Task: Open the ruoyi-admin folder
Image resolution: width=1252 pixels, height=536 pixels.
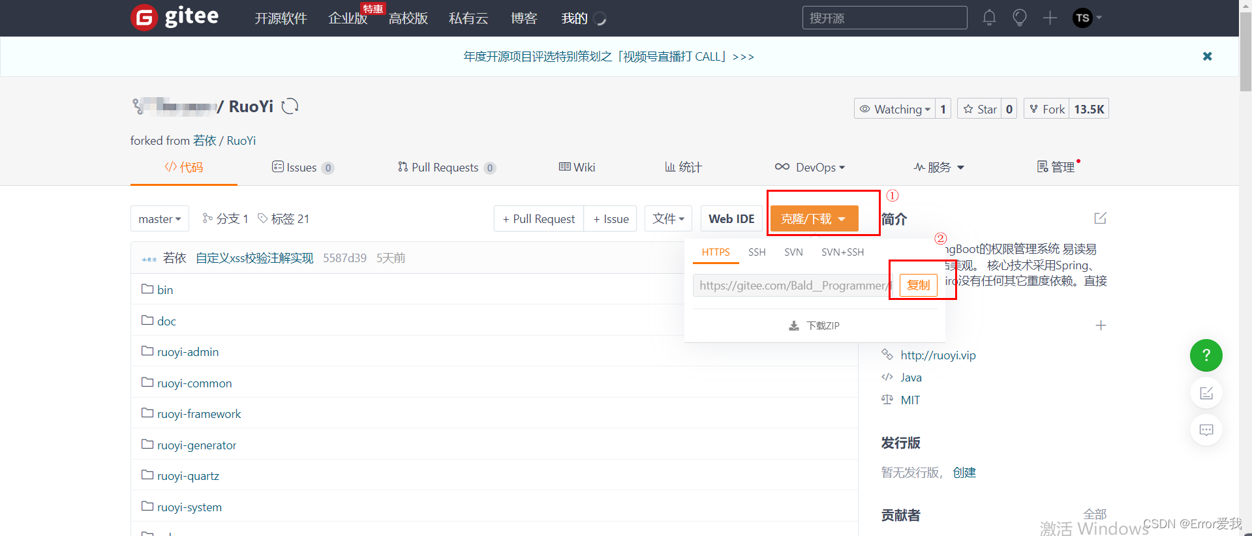Action: point(188,351)
